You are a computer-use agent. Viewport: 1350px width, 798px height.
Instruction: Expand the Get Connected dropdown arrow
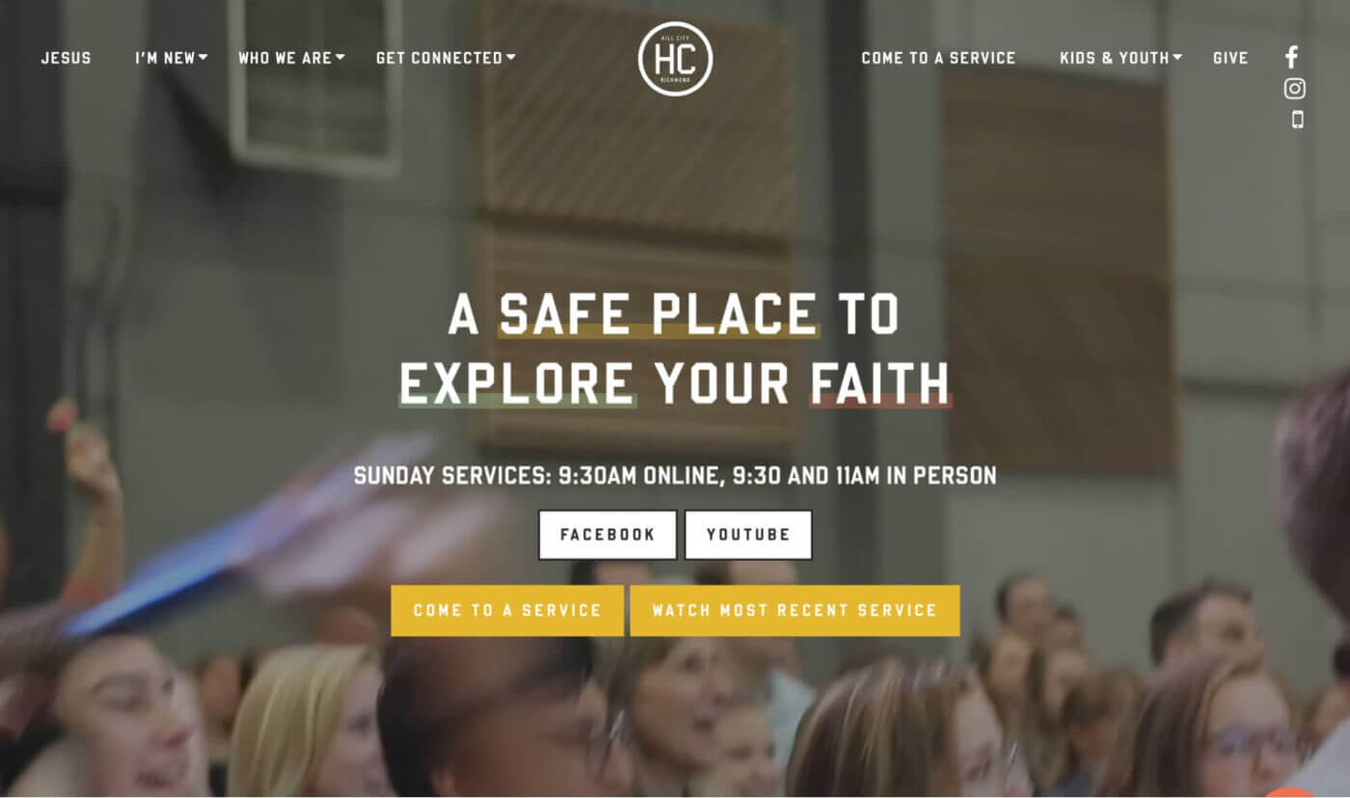point(511,58)
